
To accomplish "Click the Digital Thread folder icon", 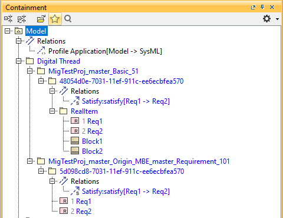I will tap(30, 61).
